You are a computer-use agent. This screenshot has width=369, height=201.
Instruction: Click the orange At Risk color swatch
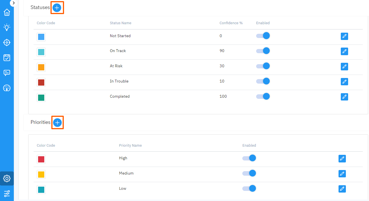pos(41,67)
